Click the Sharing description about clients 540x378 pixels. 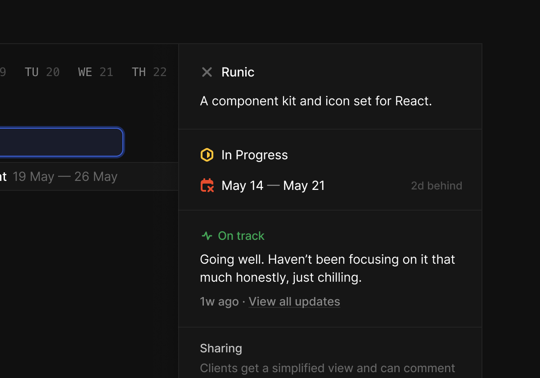(x=327, y=368)
